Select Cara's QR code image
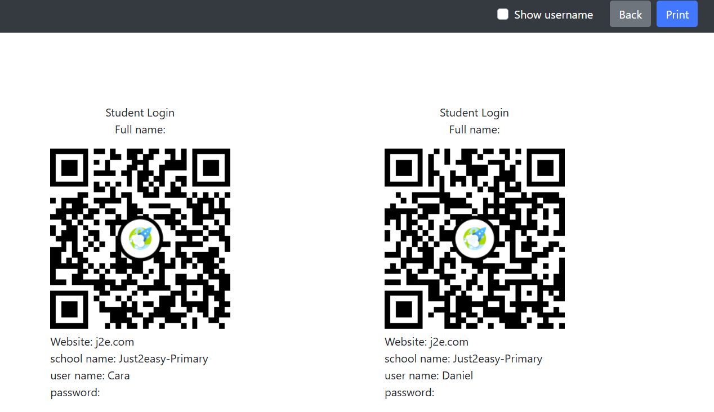 pos(140,239)
